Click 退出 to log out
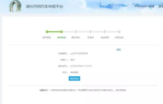Screen dimensions: 163x104 pyautogui.click(x=160, y=6)
